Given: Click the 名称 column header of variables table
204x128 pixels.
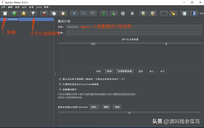Looking at the screenshot, I should [94, 44].
